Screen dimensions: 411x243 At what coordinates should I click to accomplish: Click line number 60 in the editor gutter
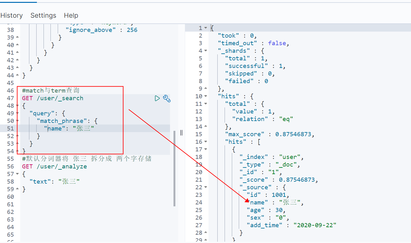tap(10, 197)
